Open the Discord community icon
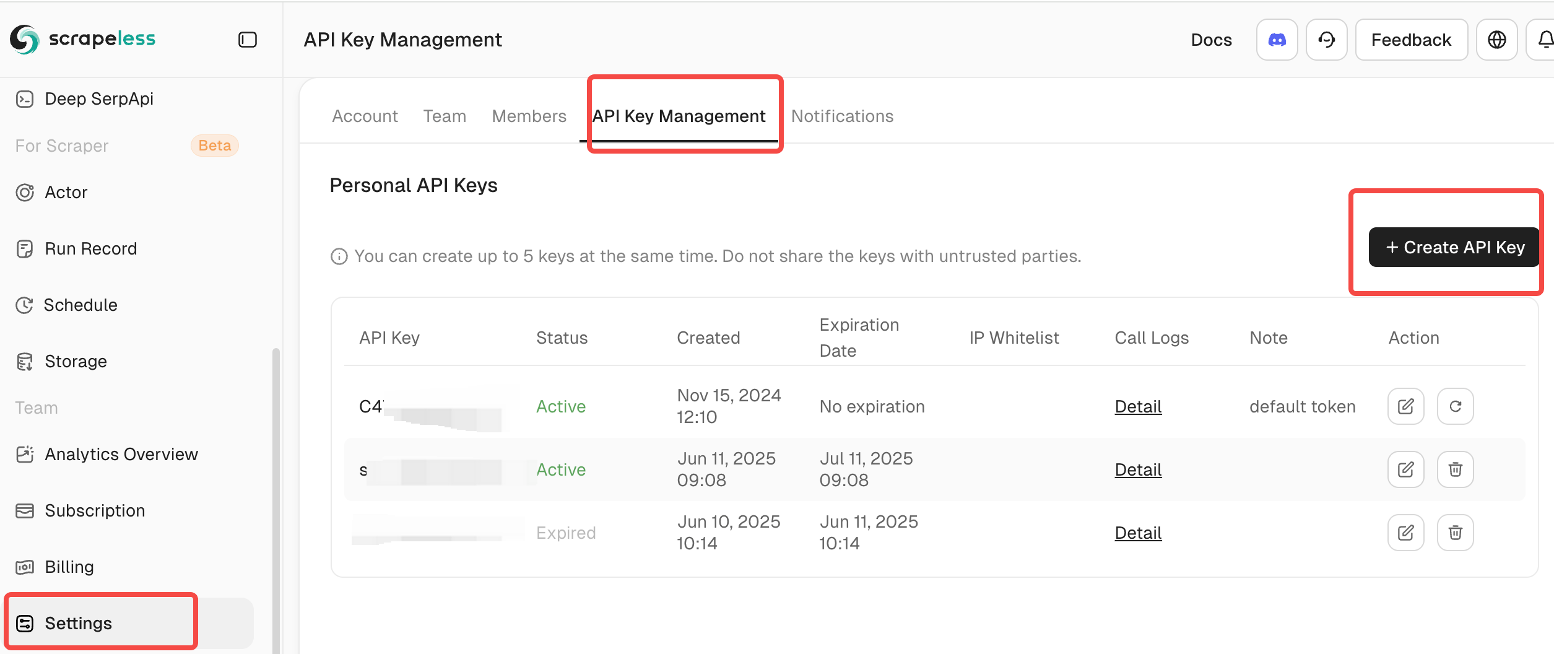 tap(1277, 40)
